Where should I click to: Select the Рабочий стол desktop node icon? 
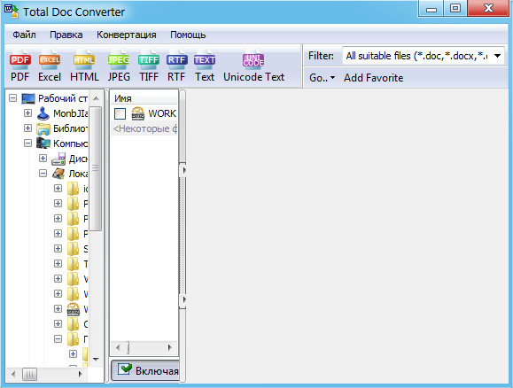point(28,98)
